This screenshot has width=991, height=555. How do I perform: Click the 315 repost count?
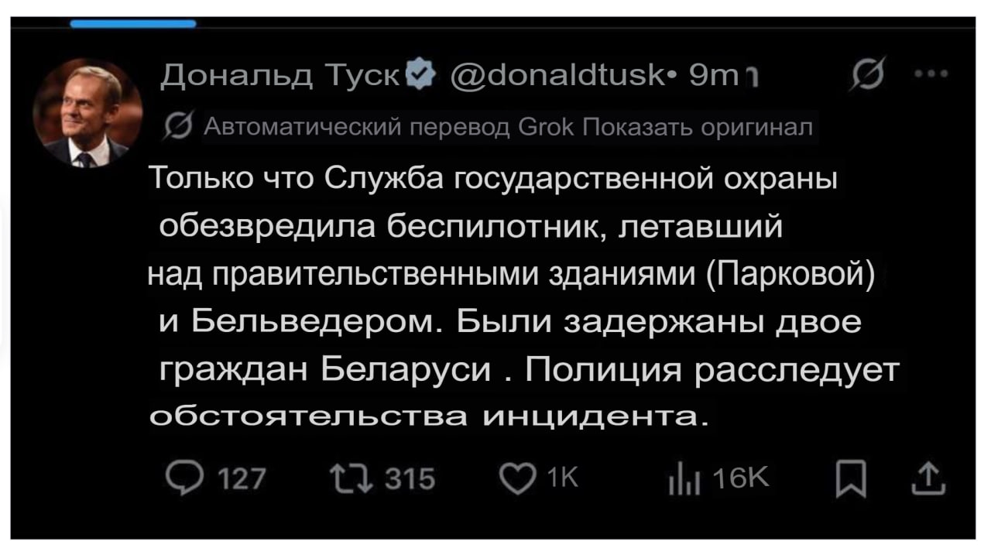click(x=410, y=481)
